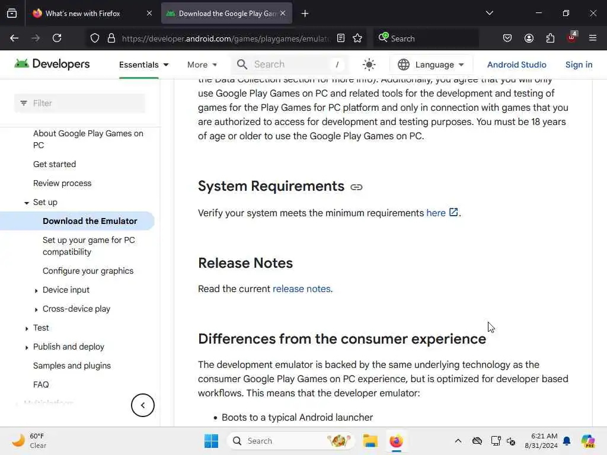Viewport: 607px width, 455px height.
Task: Open Set up your game for PC compatibility
Action: coord(89,246)
